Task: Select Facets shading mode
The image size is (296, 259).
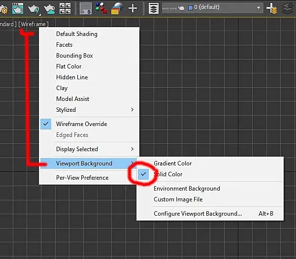Action: pyautogui.click(x=89, y=45)
